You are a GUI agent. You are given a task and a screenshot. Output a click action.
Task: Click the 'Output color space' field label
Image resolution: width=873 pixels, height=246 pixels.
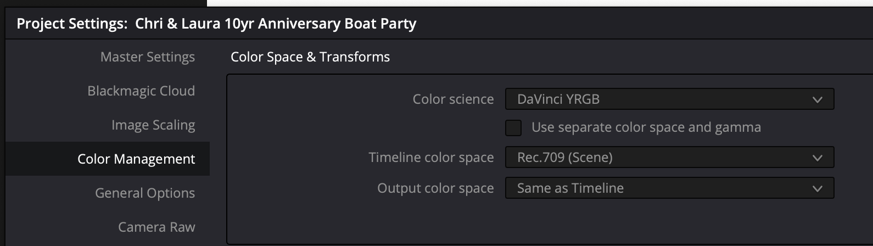tap(435, 188)
